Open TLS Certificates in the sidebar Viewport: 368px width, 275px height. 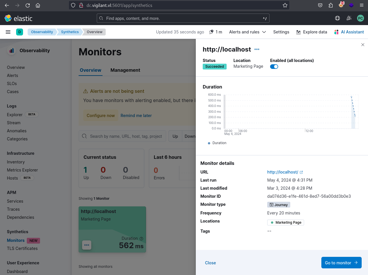pyautogui.click(x=22, y=248)
